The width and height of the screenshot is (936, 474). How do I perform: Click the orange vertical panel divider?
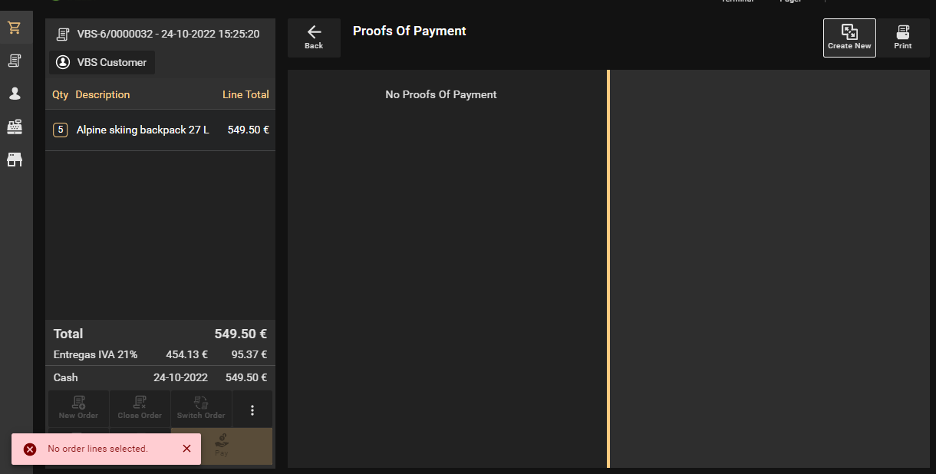tap(608, 268)
